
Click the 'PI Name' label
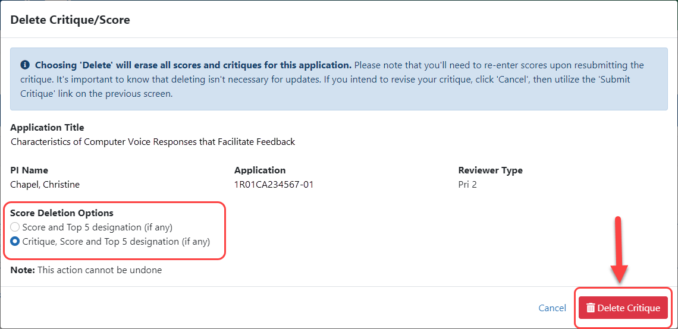(29, 170)
